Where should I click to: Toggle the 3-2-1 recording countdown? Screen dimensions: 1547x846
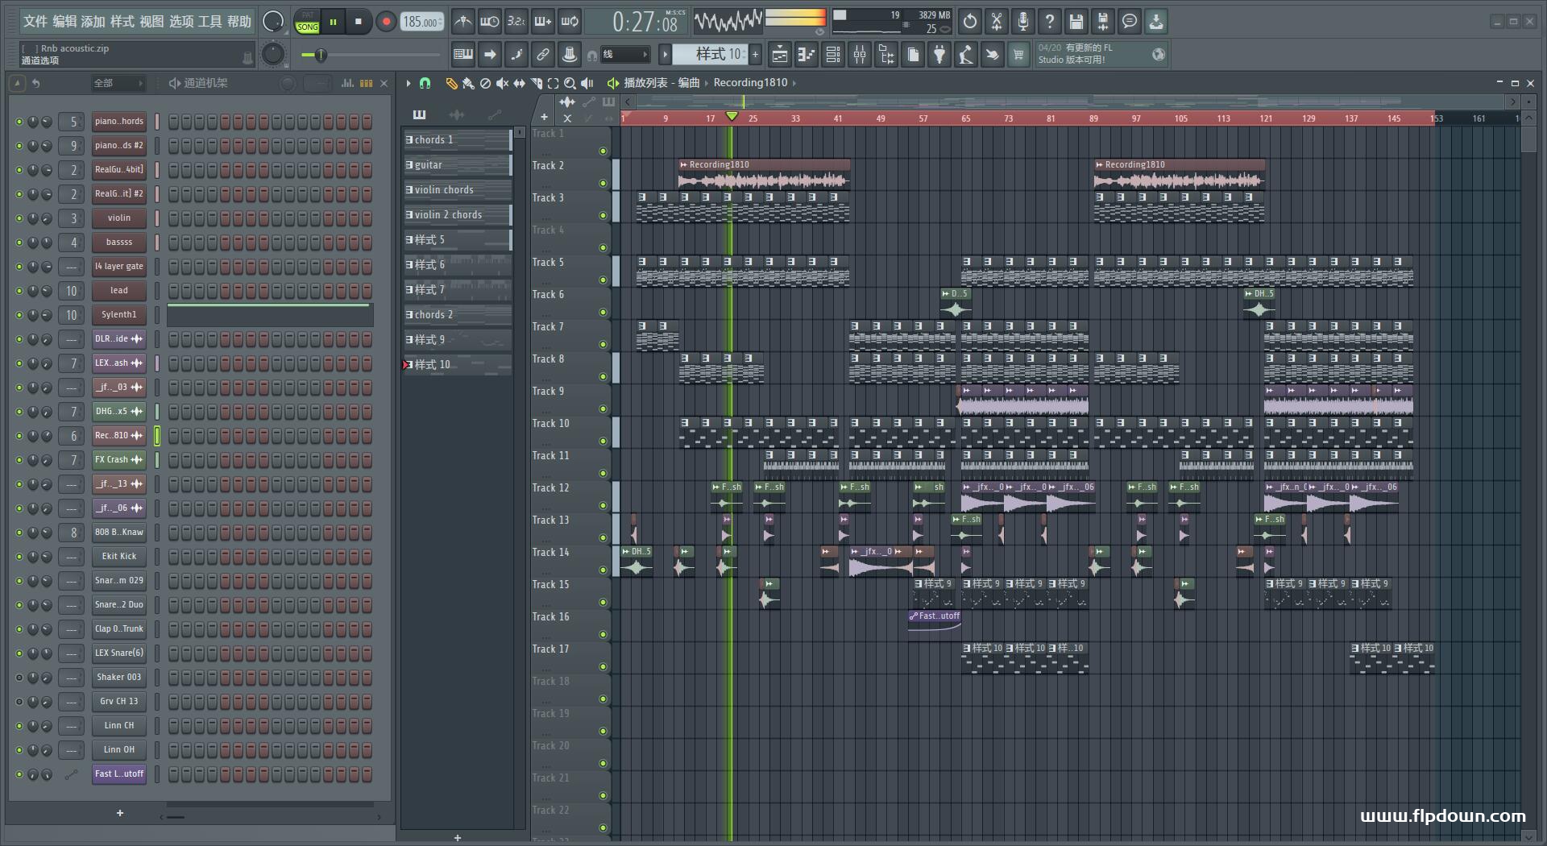pyautogui.click(x=516, y=22)
